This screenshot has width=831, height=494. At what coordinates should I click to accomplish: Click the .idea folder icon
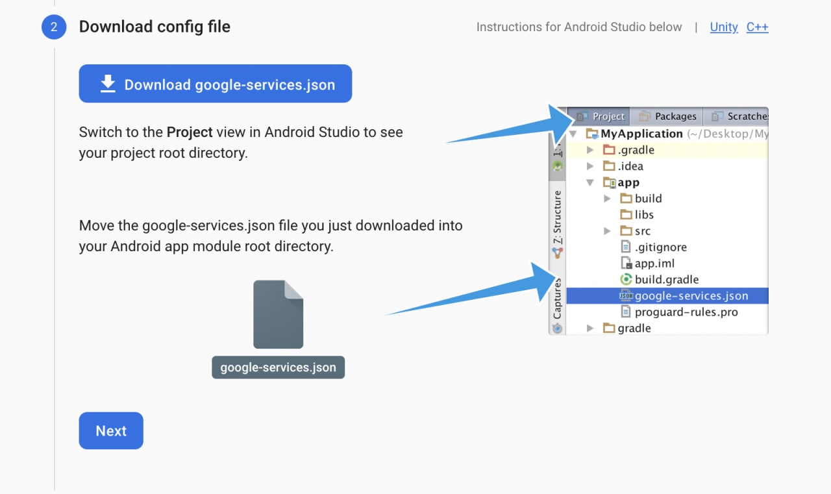coord(608,166)
